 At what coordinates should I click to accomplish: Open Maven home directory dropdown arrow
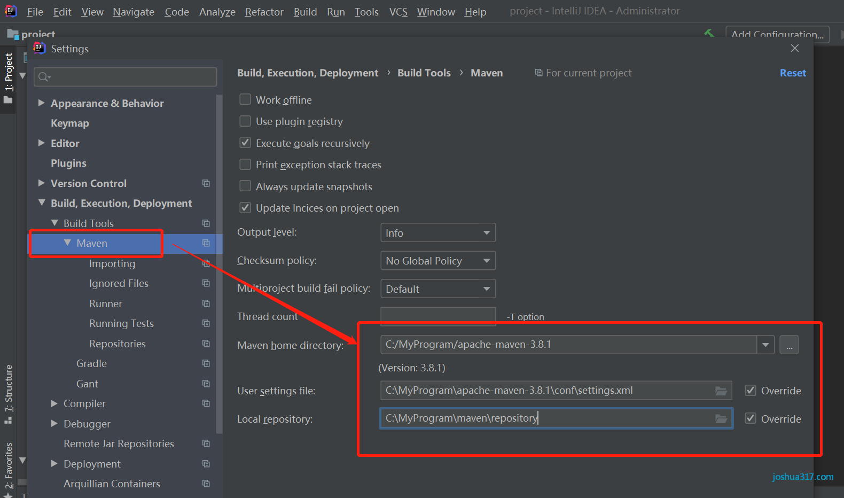765,345
